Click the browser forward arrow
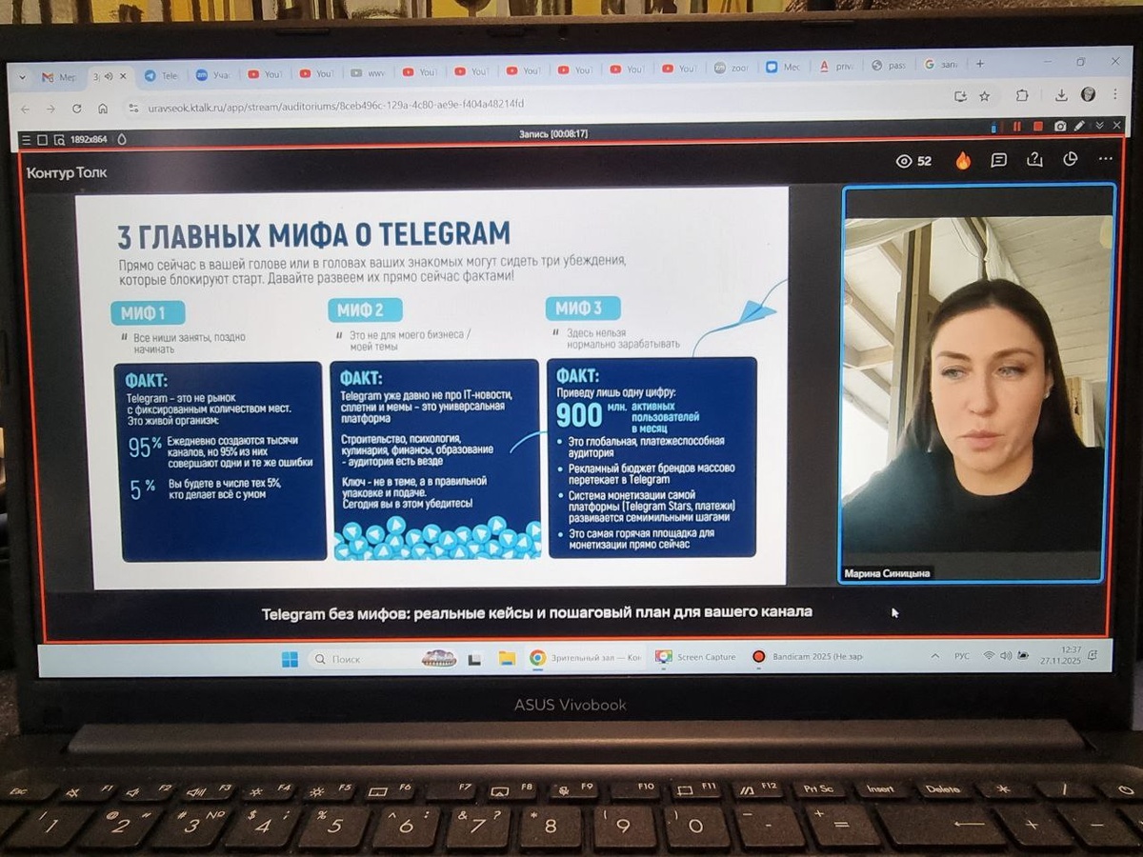 point(50,109)
